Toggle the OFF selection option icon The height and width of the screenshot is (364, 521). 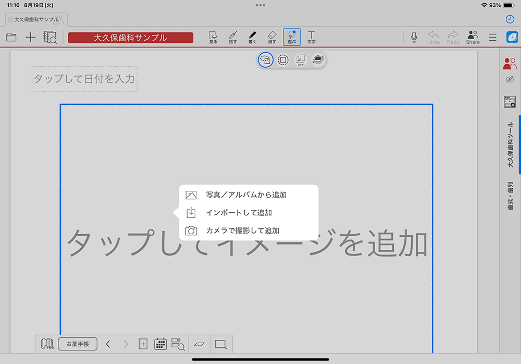point(300,60)
